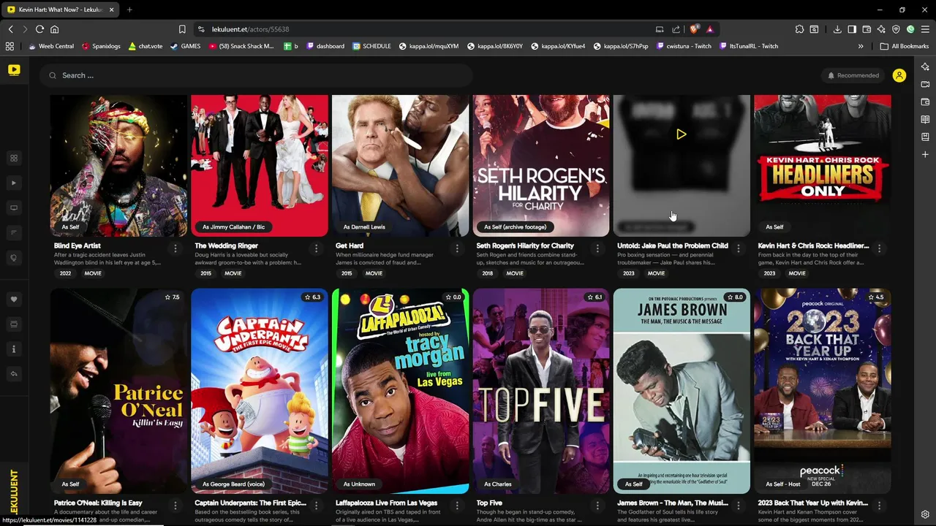Bookmark this page icon in address bar
This screenshot has height=526, width=936.
pyautogui.click(x=182, y=29)
